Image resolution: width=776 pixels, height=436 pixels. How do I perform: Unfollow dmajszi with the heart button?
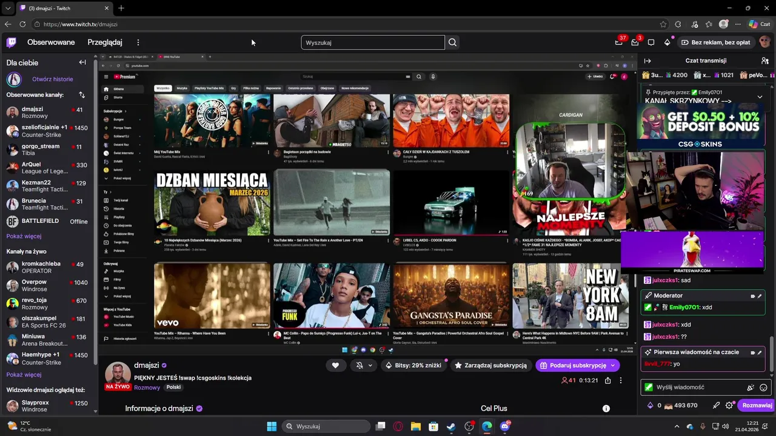pos(335,365)
